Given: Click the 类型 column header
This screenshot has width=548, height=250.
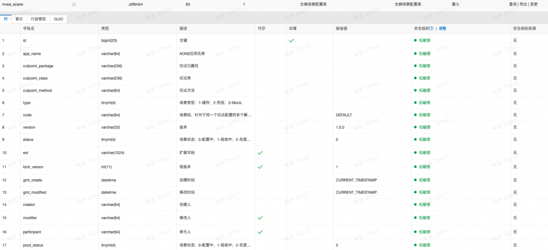Looking at the screenshot, I should [x=105, y=28].
